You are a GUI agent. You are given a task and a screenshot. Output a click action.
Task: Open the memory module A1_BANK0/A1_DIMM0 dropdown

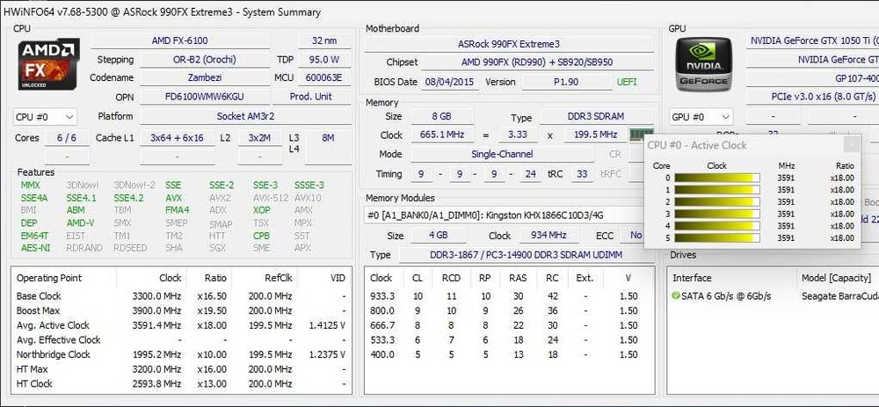coord(505,214)
